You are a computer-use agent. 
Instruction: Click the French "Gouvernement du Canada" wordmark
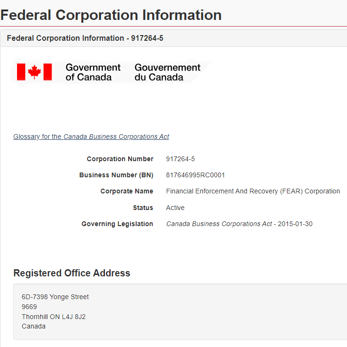pos(167,72)
